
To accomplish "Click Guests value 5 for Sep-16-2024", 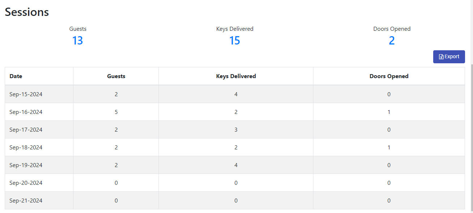I will pos(116,112).
